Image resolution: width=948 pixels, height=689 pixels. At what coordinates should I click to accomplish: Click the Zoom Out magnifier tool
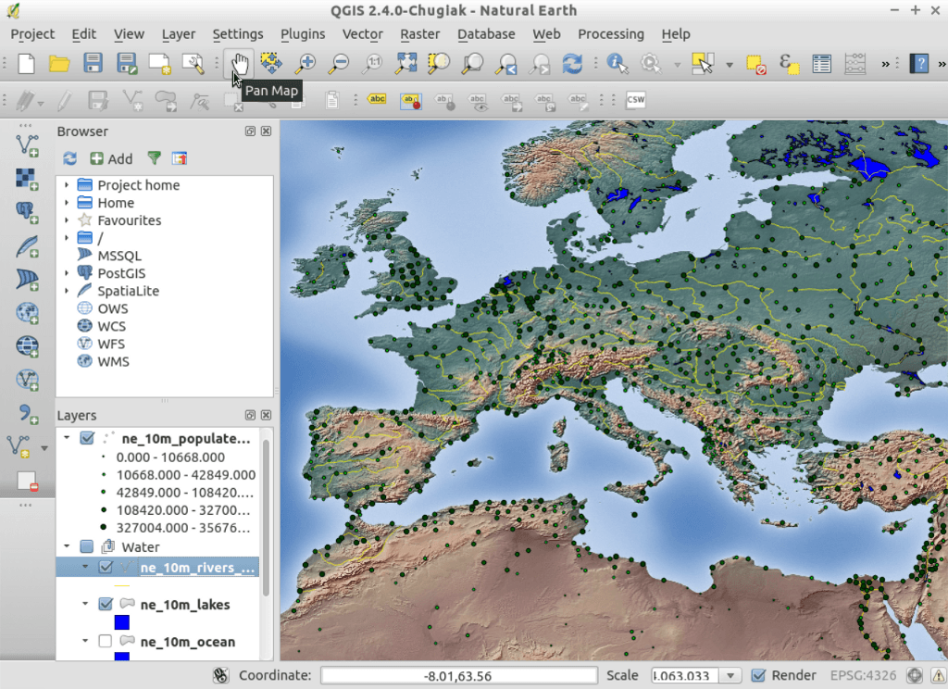pos(339,63)
